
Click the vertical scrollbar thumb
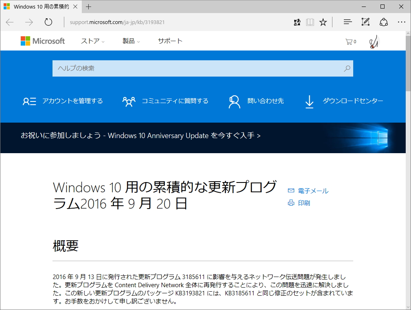408,64
